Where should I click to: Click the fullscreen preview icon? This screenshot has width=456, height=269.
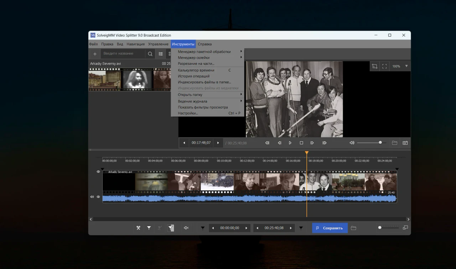click(x=384, y=66)
